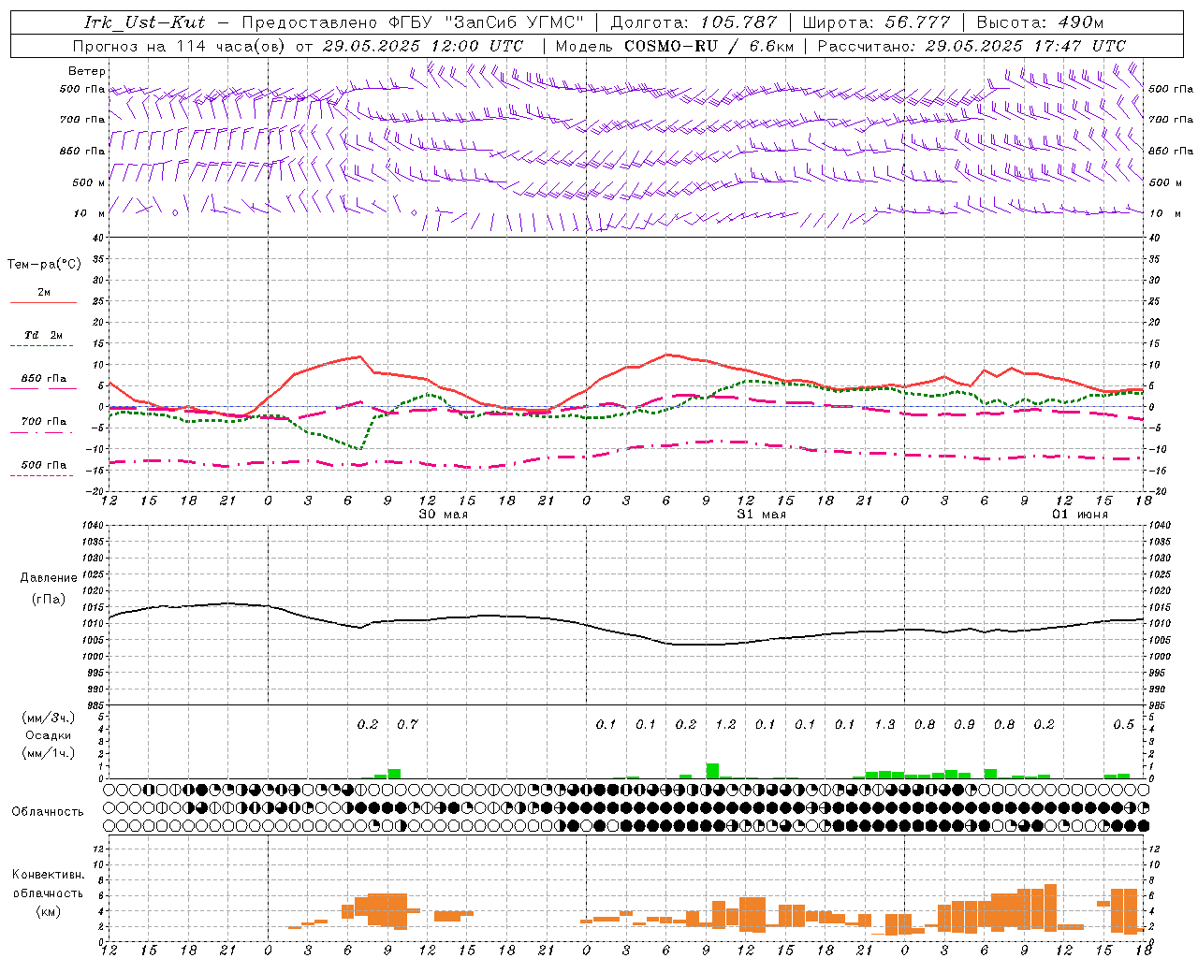Click the (км) convective cloud unit label

point(49,911)
